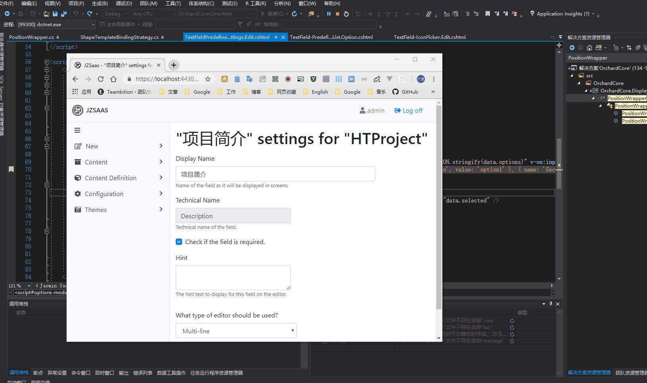647x383 pixels.
Task: Switch to 断点 bottom panel tab
Action: coord(38,373)
